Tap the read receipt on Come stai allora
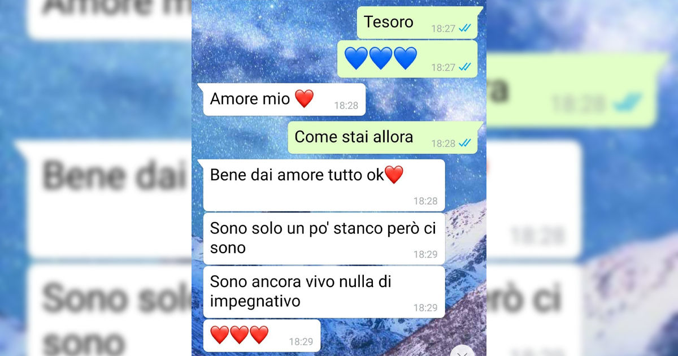678x356 pixels. point(465,143)
